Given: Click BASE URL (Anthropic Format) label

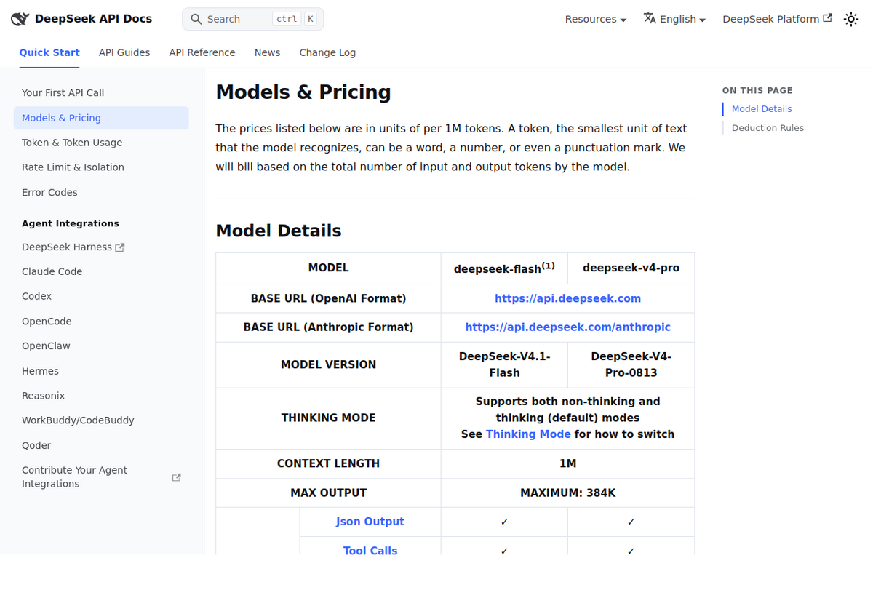Looking at the screenshot, I should [328, 327].
